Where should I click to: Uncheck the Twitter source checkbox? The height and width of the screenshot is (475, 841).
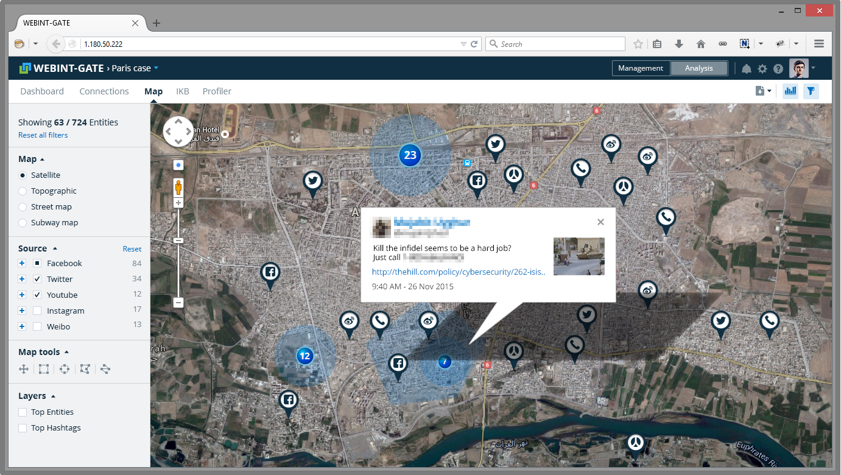tap(37, 279)
